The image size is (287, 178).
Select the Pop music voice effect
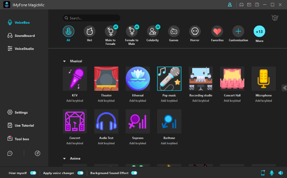(x=169, y=79)
